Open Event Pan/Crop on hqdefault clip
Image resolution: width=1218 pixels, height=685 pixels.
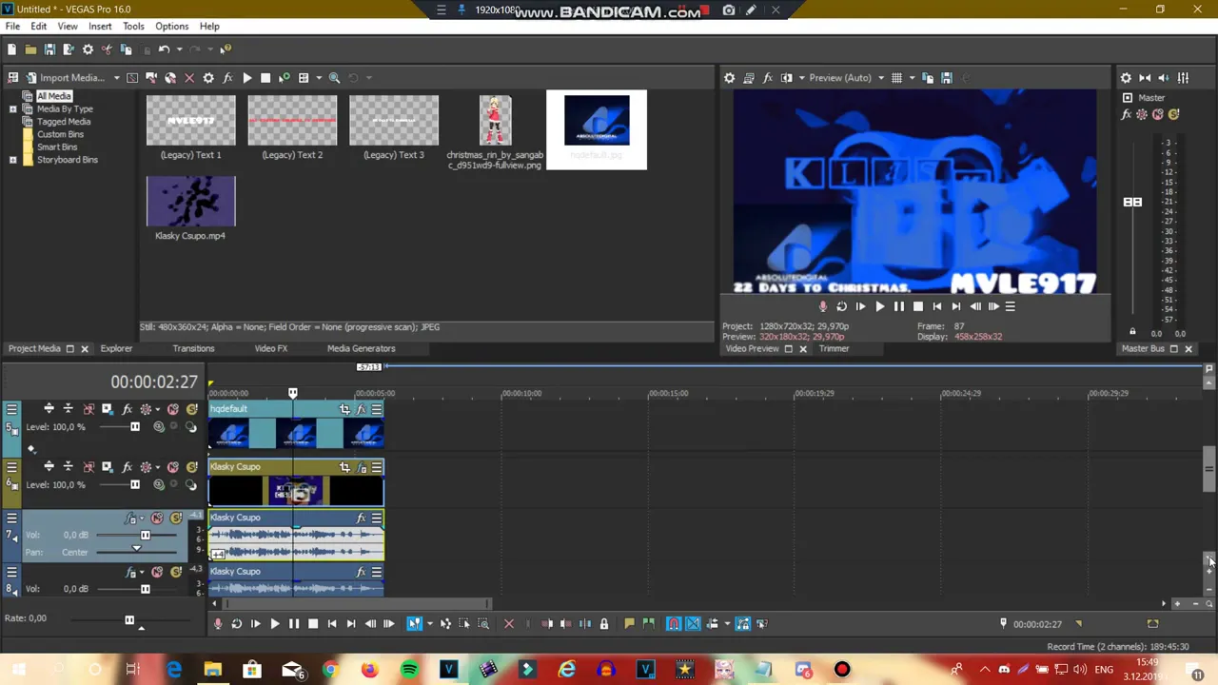click(344, 409)
